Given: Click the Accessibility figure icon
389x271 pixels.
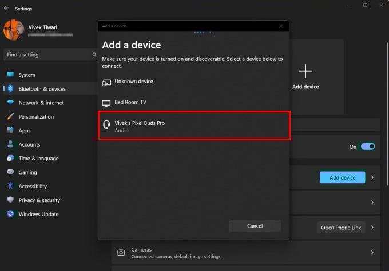Looking at the screenshot, I should pos(10,186).
